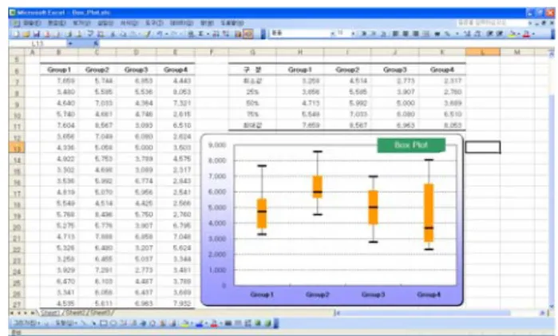Click the Copy icon in standard toolbar
The width and height of the screenshot is (558, 336).
pos(123,34)
